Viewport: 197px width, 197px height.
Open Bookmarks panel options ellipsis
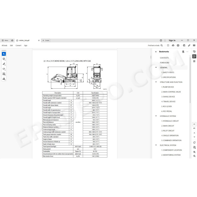pyautogui.click(x=187, y=52)
